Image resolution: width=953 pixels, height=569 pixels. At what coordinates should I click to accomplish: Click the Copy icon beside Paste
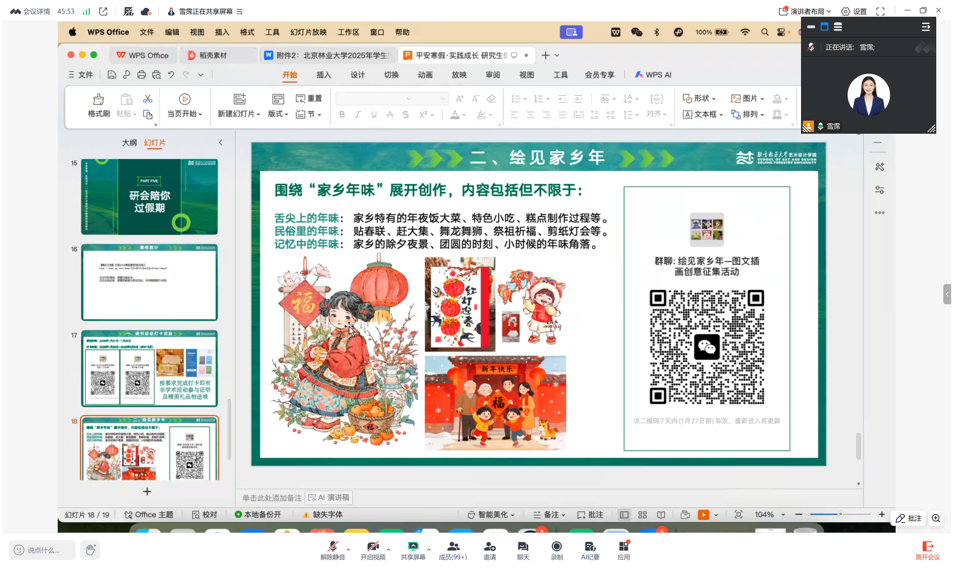[147, 115]
